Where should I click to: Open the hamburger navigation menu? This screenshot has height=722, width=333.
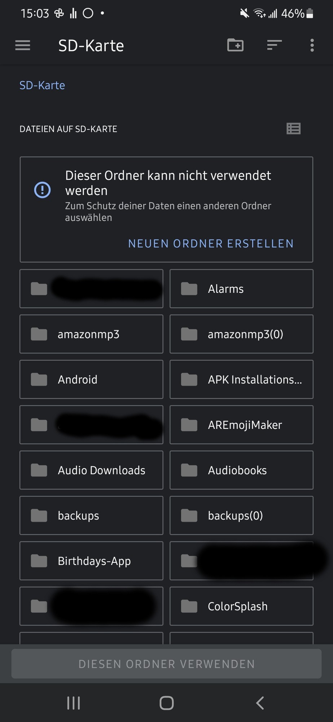(x=23, y=45)
